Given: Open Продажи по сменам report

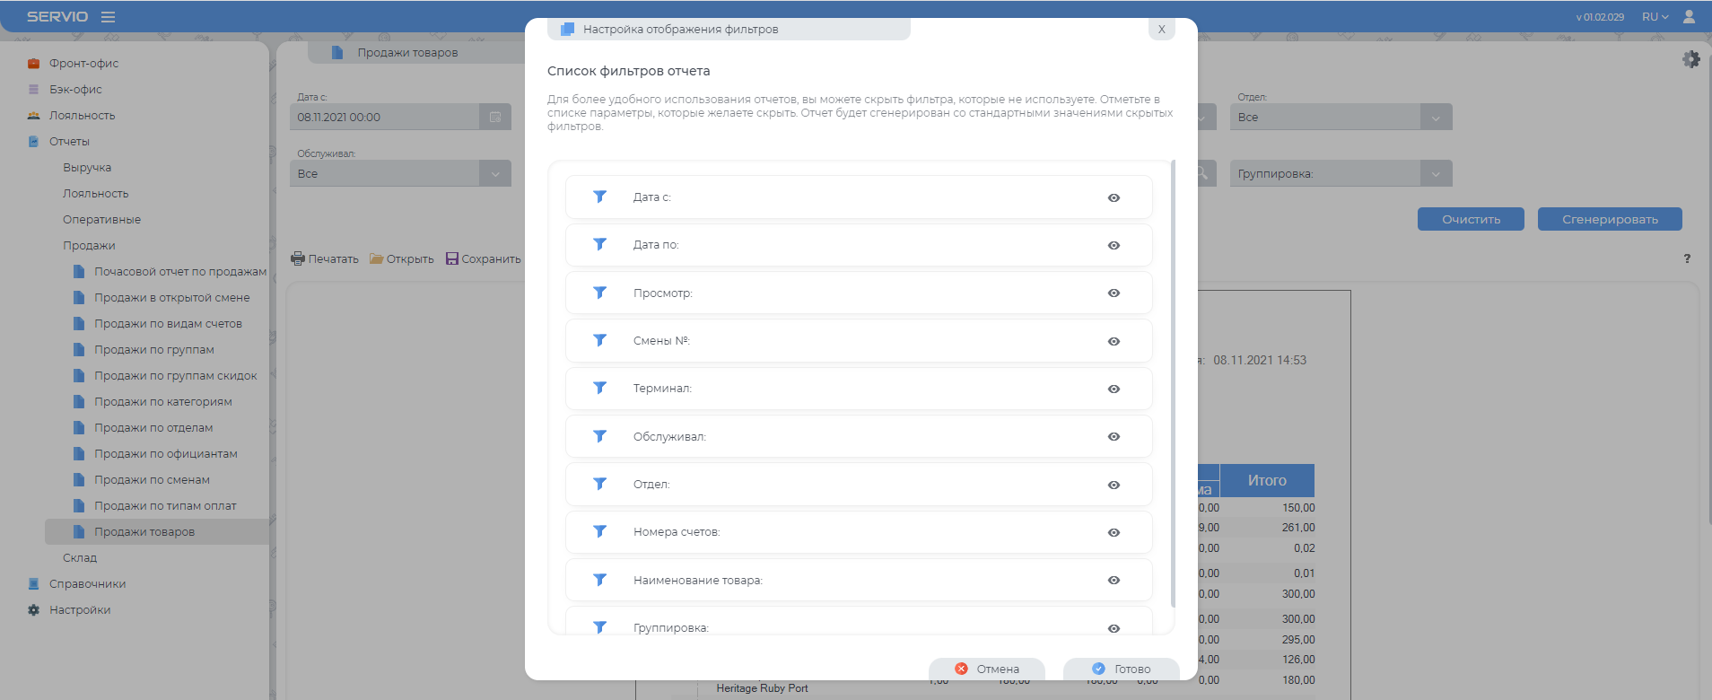Looking at the screenshot, I should pyautogui.click(x=152, y=480).
